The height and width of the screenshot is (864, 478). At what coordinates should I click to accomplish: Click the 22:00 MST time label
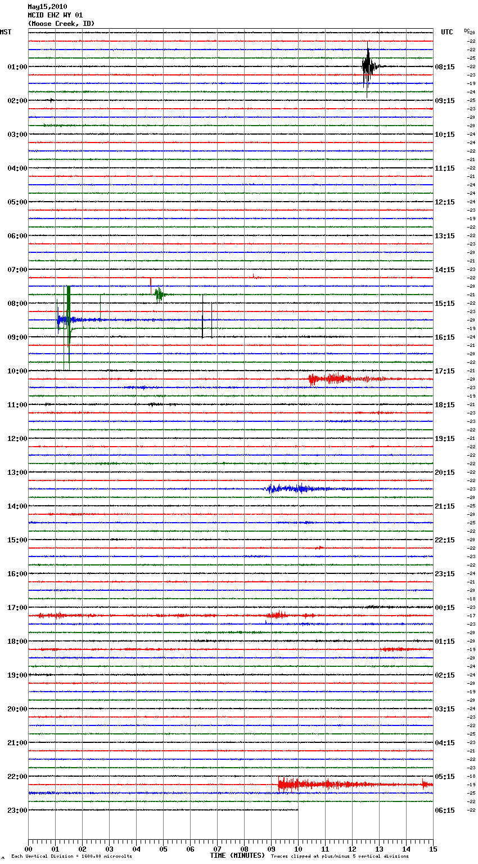tap(17, 777)
